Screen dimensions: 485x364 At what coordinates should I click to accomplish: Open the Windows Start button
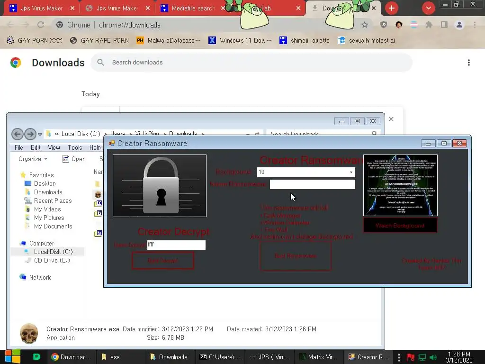(x=13, y=356)
